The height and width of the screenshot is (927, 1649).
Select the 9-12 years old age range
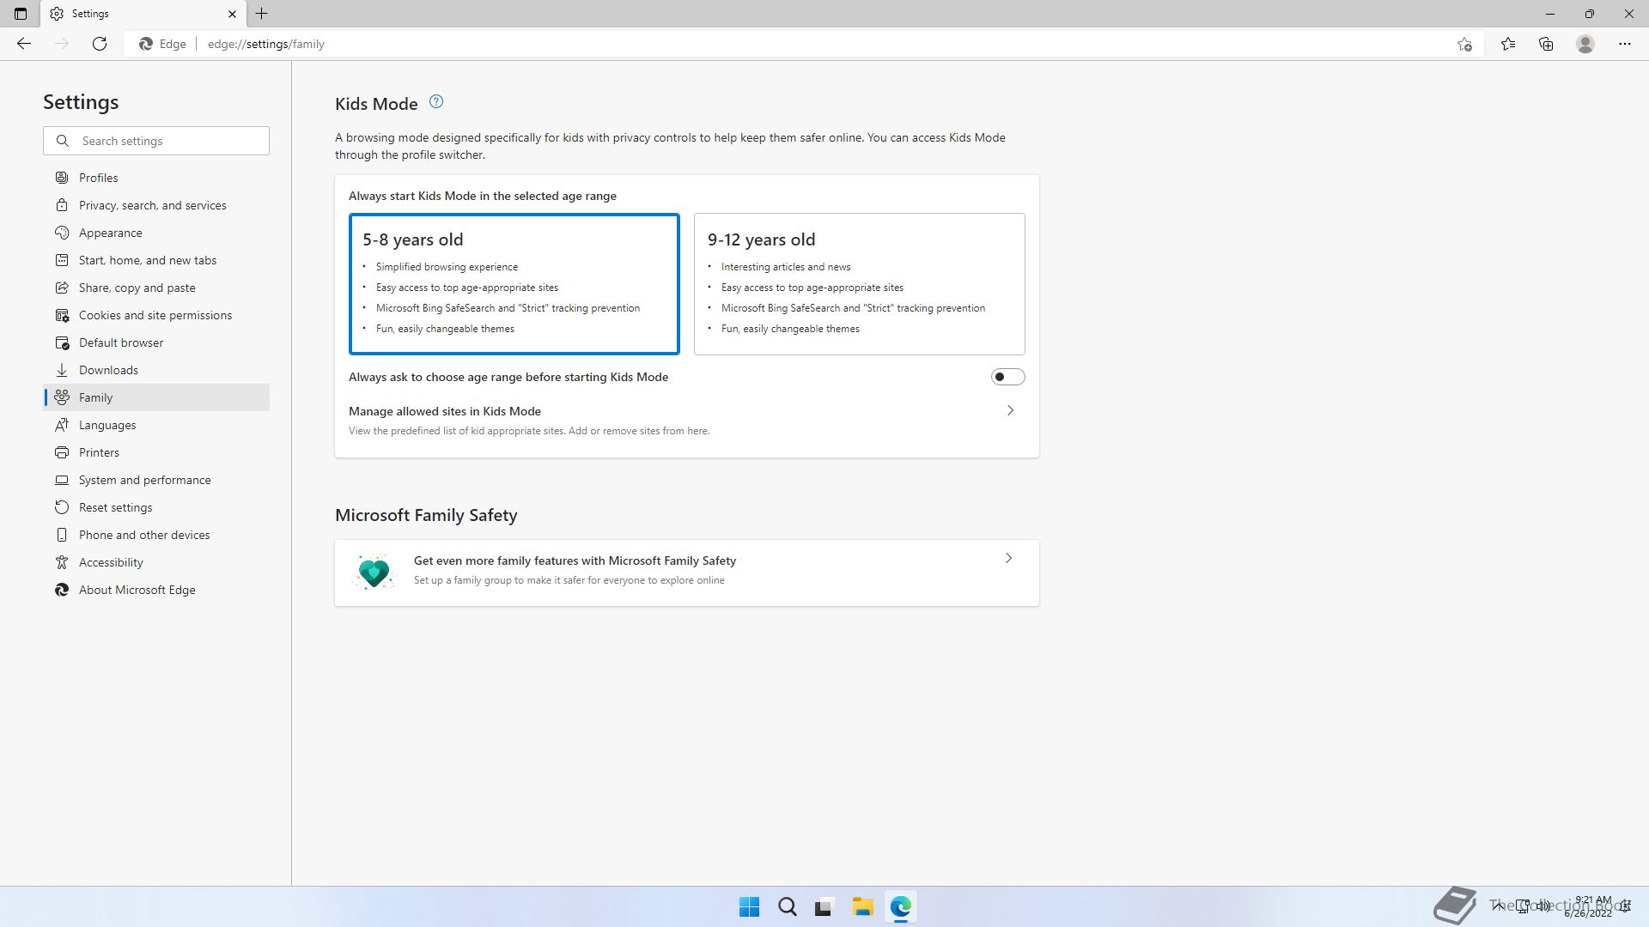(860, 283)
